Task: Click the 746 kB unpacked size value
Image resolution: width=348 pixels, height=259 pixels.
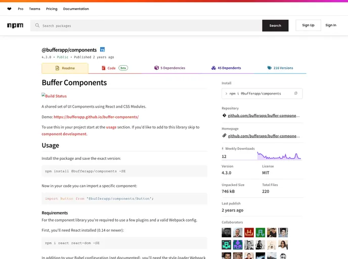Action: [228, 191]
